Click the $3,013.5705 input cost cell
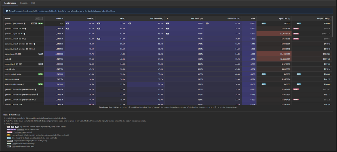This screenshot has height=152, width=337. click(274, 33)
